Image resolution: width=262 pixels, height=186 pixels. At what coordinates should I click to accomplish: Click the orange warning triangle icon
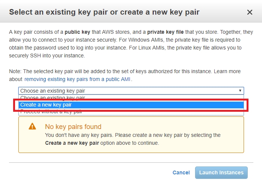click(32, 126)
